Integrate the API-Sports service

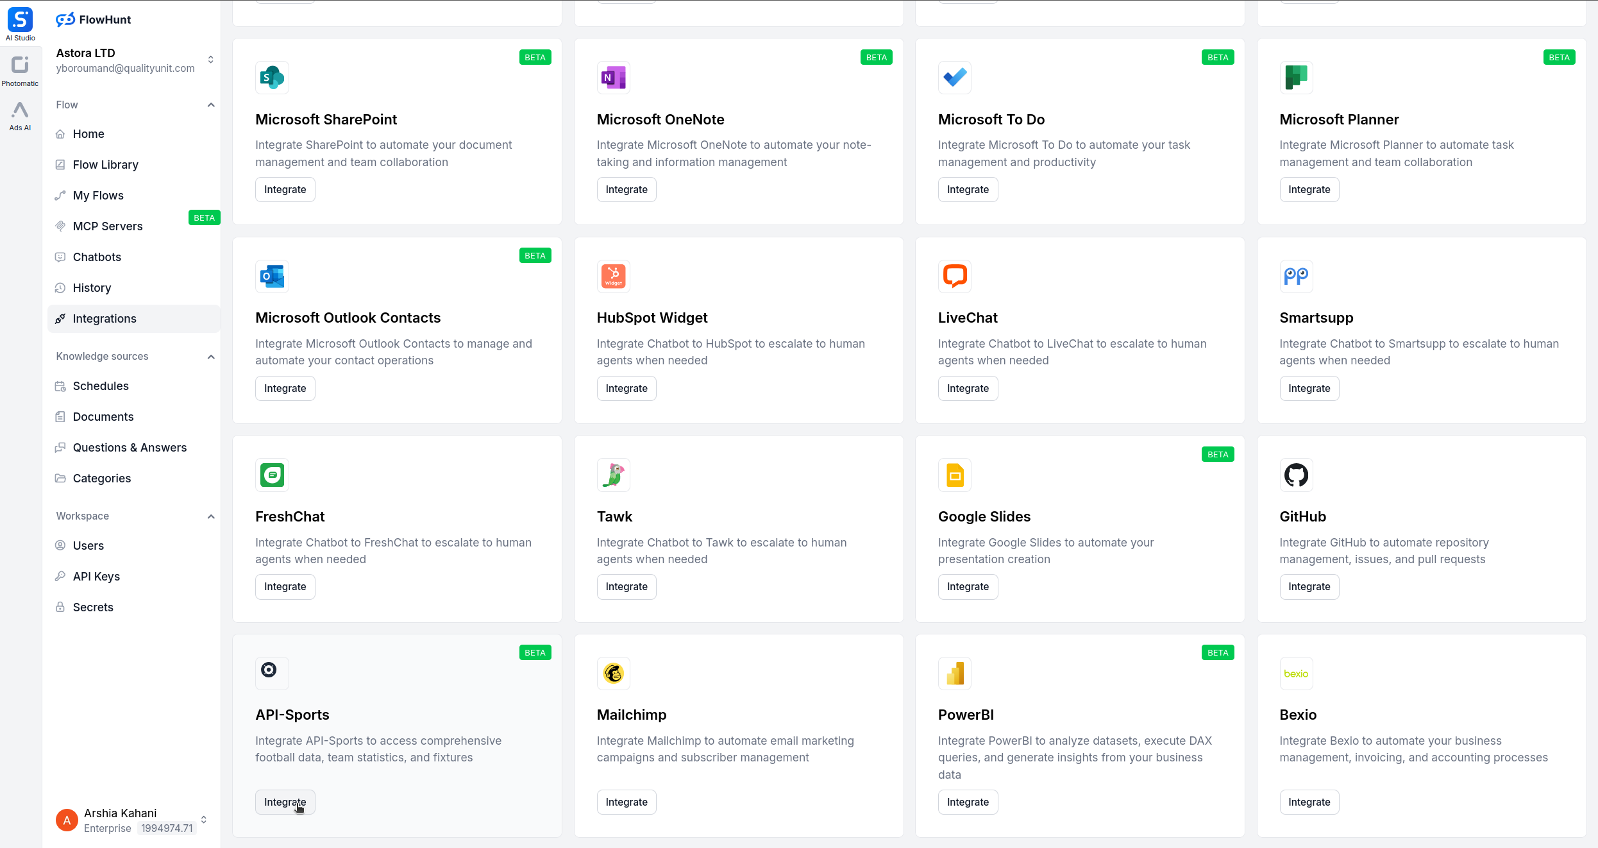(x=285, y=802)
